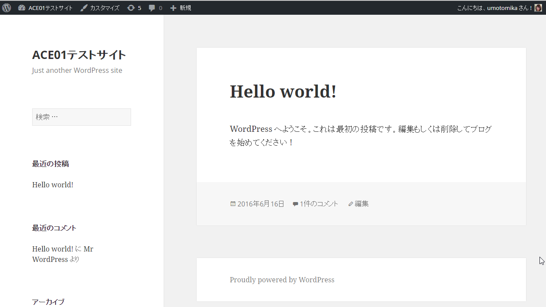Click the Customize paintbrush icon

[84, 8]
